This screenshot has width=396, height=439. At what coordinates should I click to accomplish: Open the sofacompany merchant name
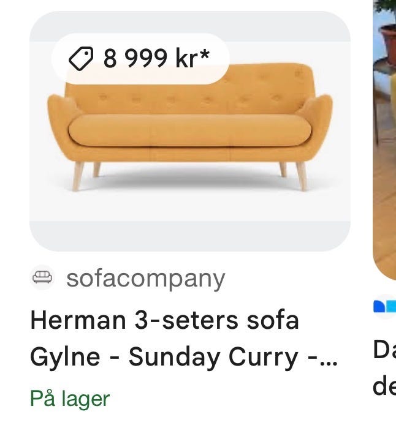tap(146, 279)
